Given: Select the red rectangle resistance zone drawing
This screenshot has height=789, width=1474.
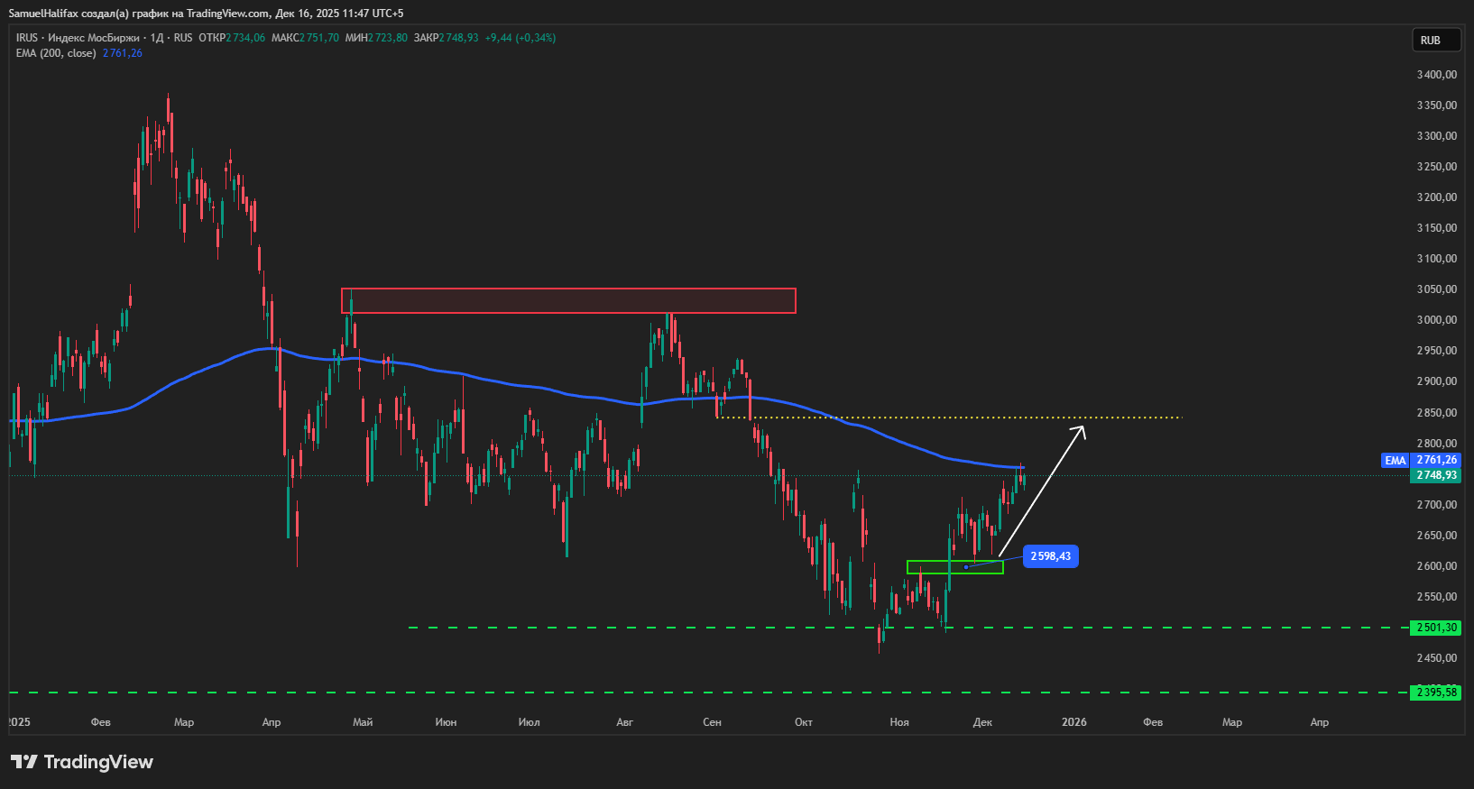Looking at the screenshot, I should 568,300.
